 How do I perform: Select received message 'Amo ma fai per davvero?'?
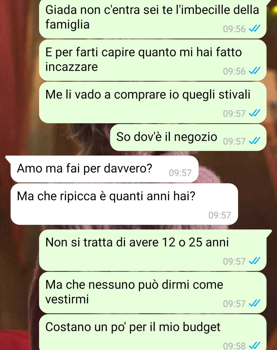click(104, 169)
